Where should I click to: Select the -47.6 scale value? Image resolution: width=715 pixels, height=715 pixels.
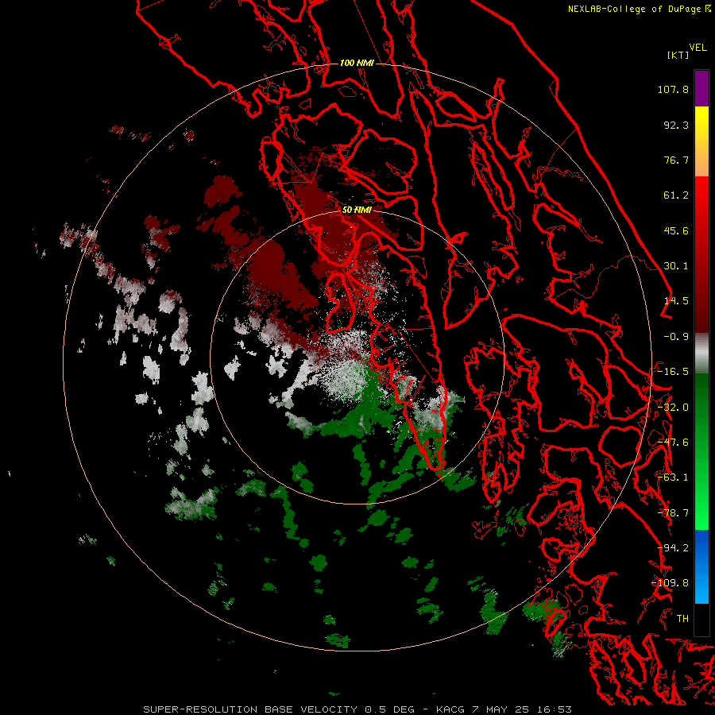(673, 443)
